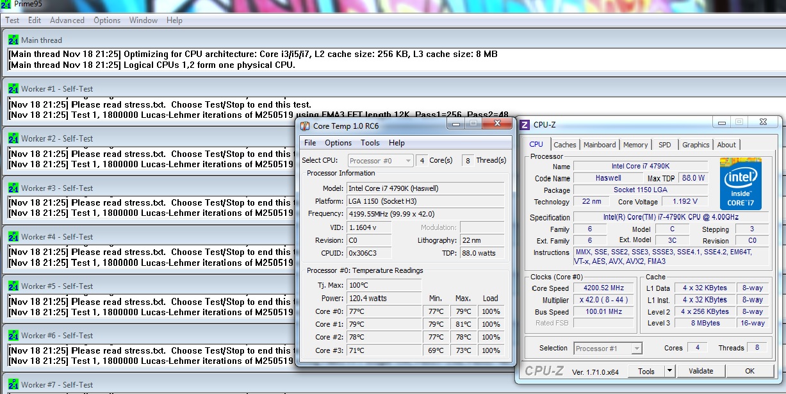This screenshot has width=786, height=394.
Task: Select the CPU tab in CPU-Z
Action: (536, 144)
